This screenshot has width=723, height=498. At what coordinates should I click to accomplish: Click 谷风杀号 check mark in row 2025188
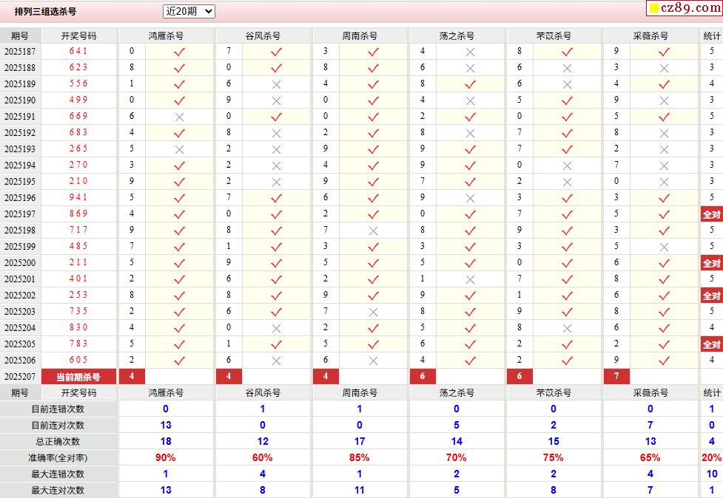[276, 69]
